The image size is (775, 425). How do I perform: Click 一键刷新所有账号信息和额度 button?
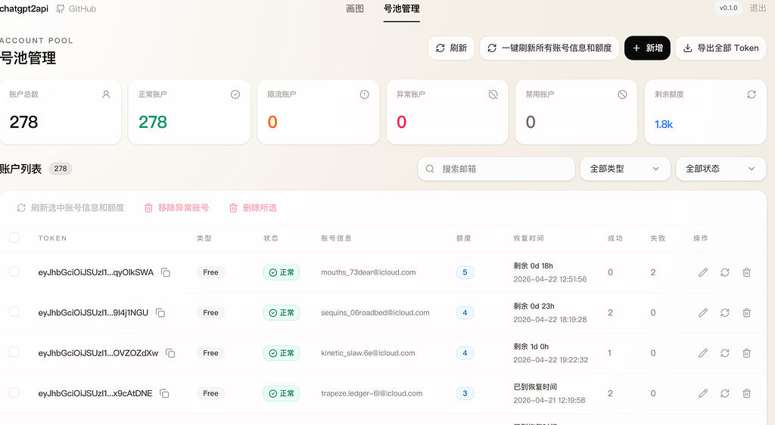pos(549,48)
